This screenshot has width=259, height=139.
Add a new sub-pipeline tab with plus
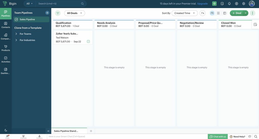[91, 131]
